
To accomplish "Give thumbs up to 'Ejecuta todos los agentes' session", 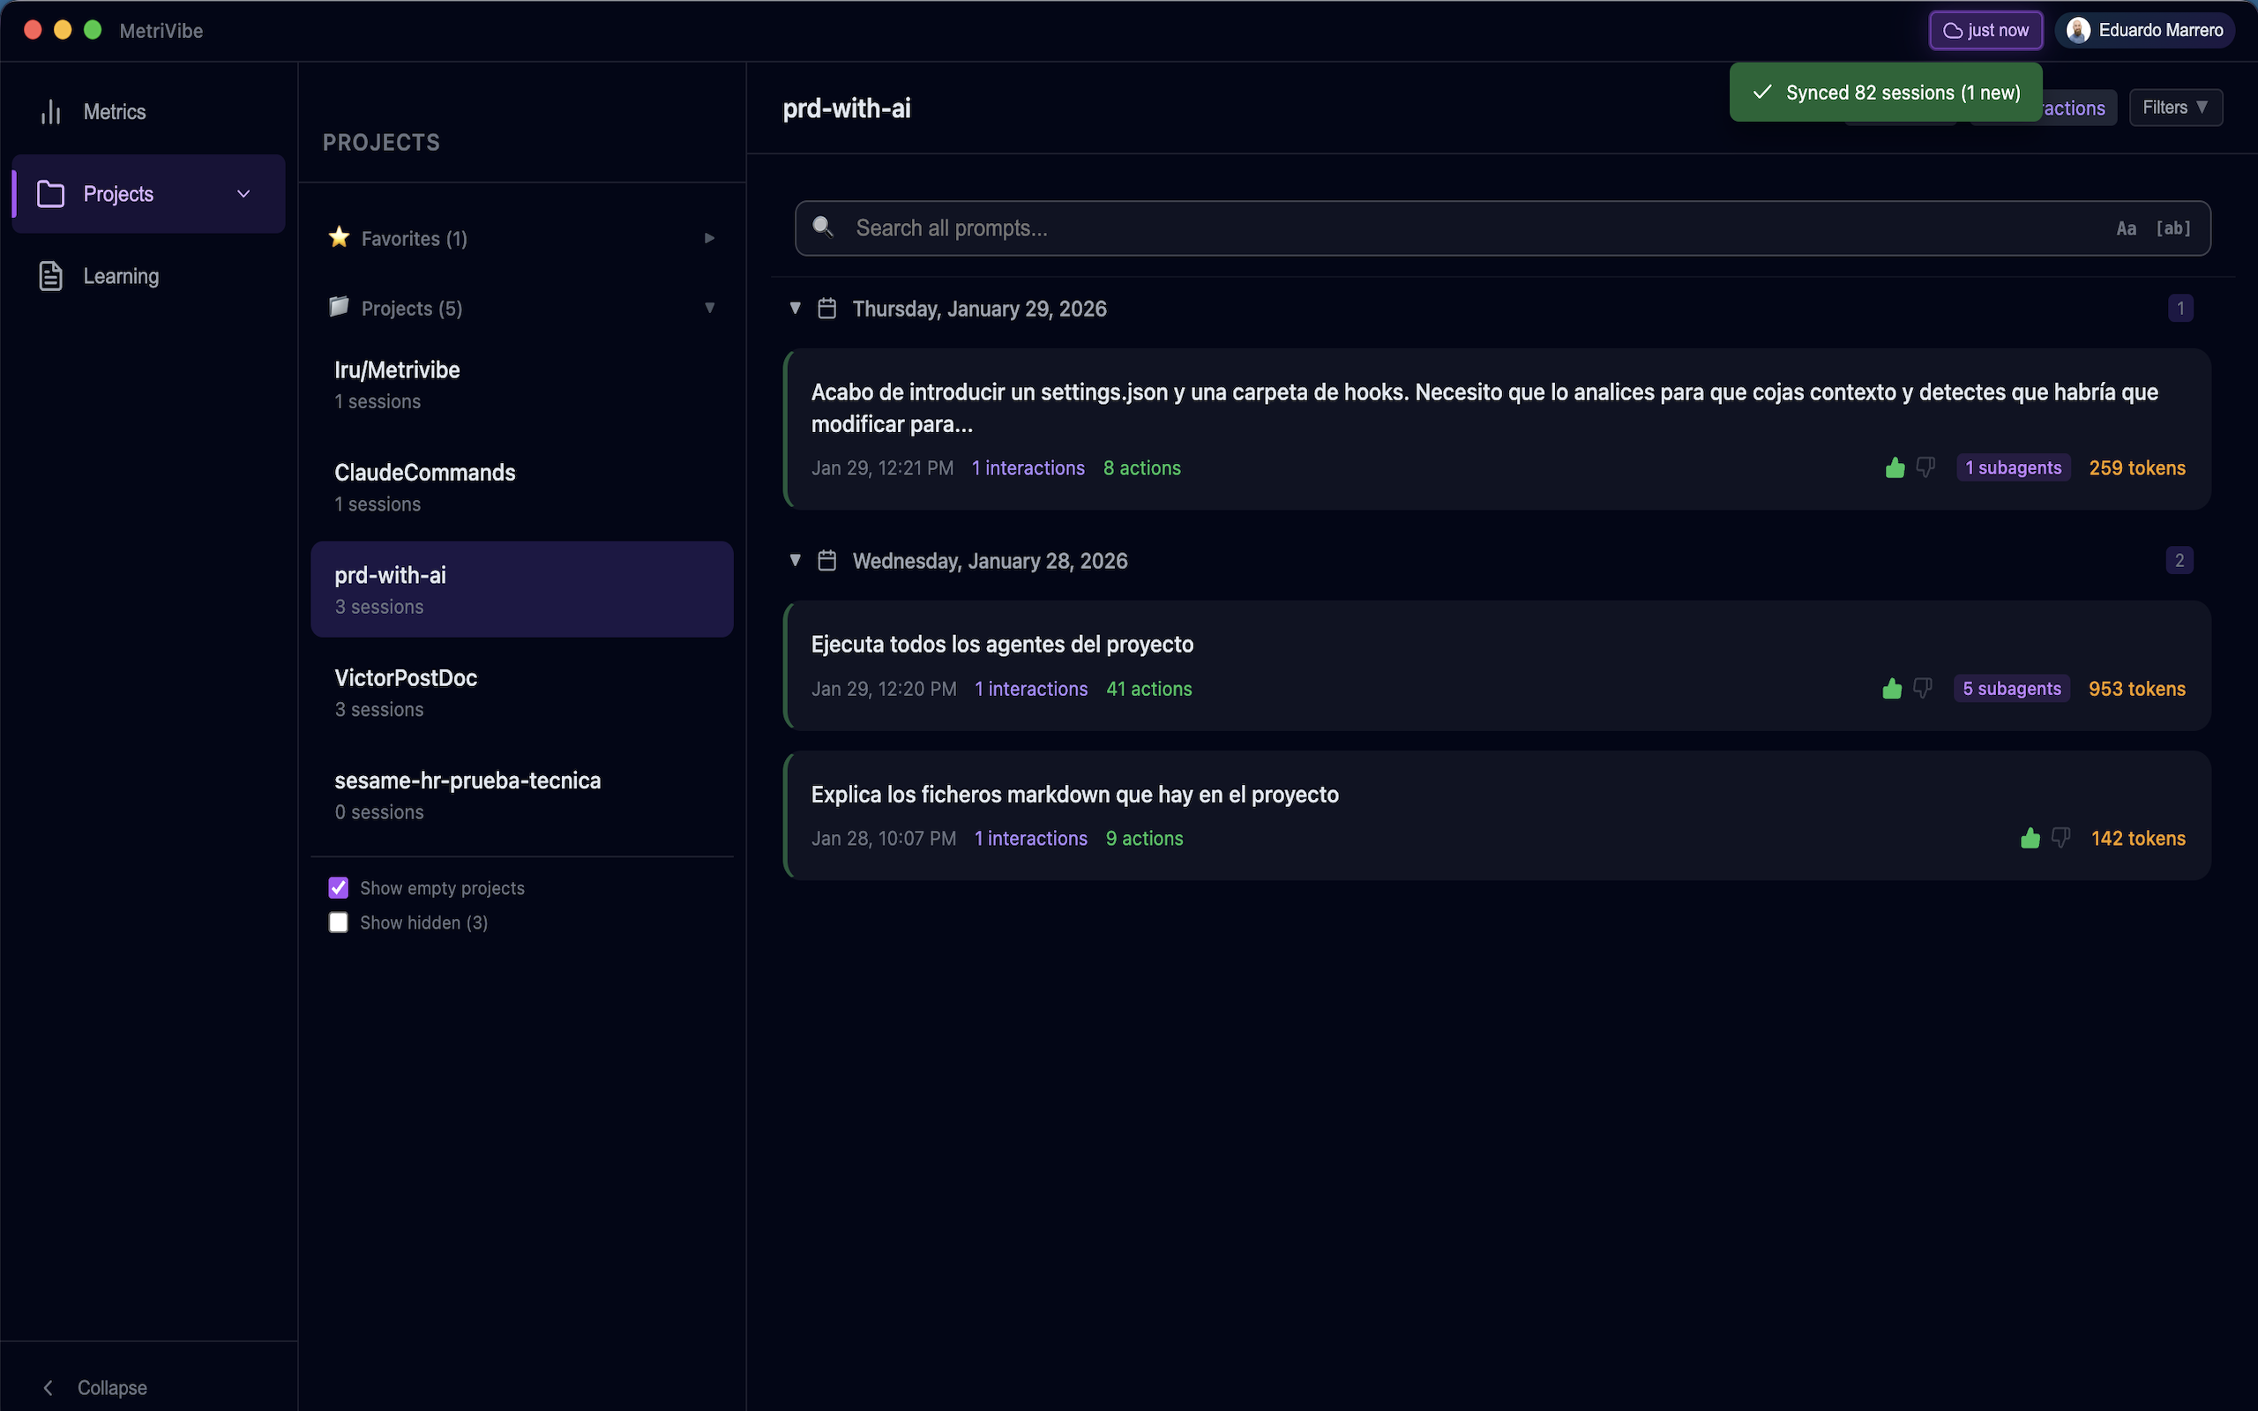I will click(x=1891, y=688).
